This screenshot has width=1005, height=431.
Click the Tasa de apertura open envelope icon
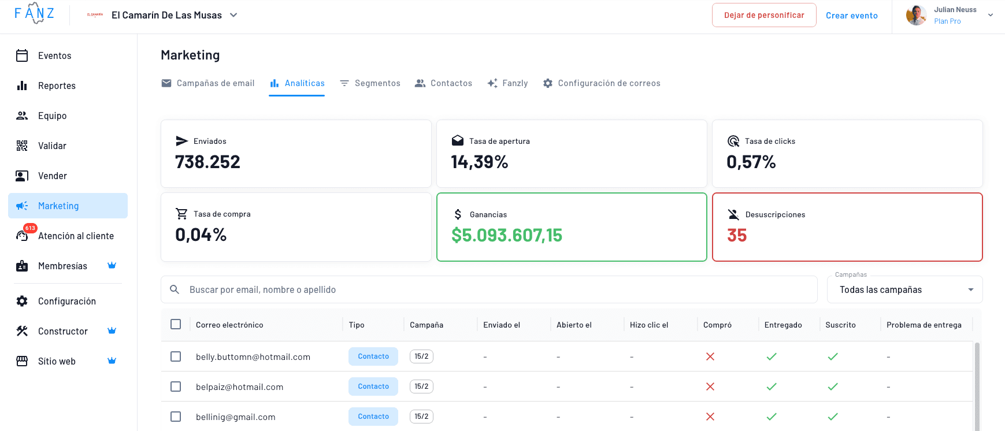(x=458, y=140)
